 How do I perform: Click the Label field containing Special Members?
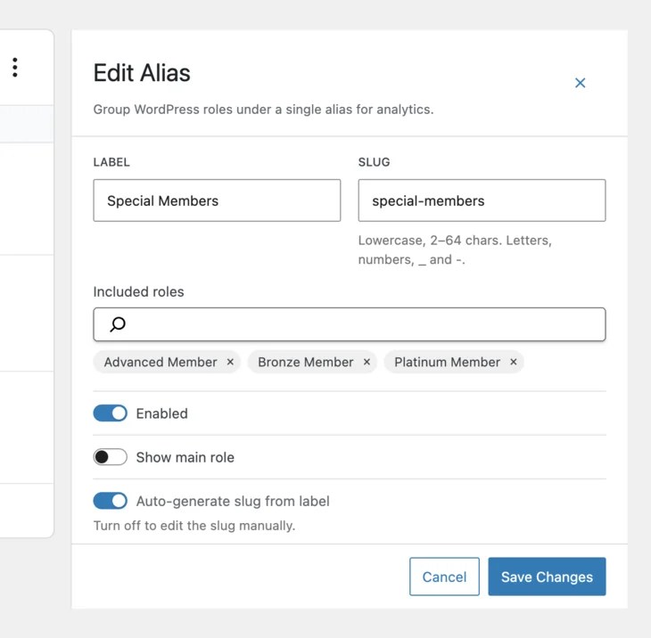pos(217,200)
